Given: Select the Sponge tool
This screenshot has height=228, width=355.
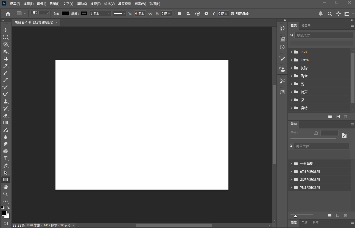Looking at the screenshot, I should [5, 151].
